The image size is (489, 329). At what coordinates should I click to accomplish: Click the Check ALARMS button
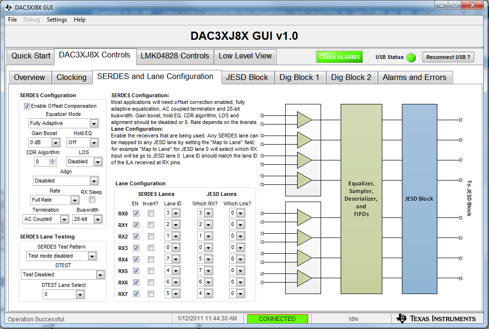tap(339, 57)
